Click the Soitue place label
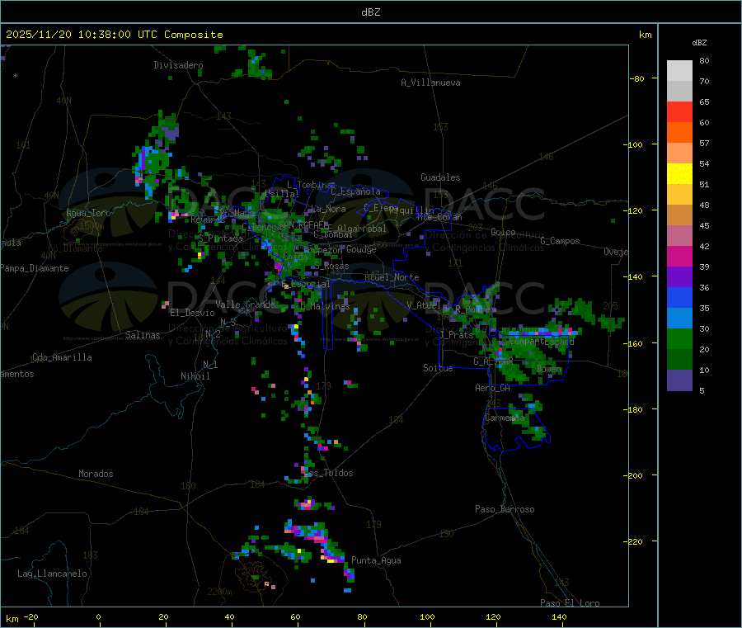 (x=438, y=368)
